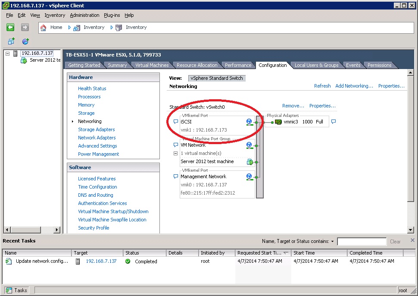418x296 pixels.
Task: Click the speech bubble icon beside iSCSI
Action: point(175,122)
